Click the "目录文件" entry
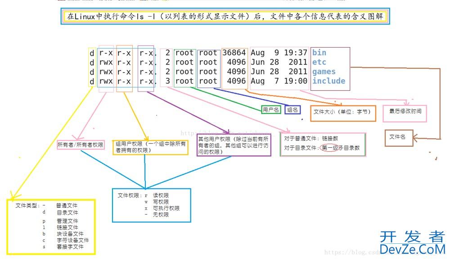Screen dimensions: 450x259 (67, 213)
